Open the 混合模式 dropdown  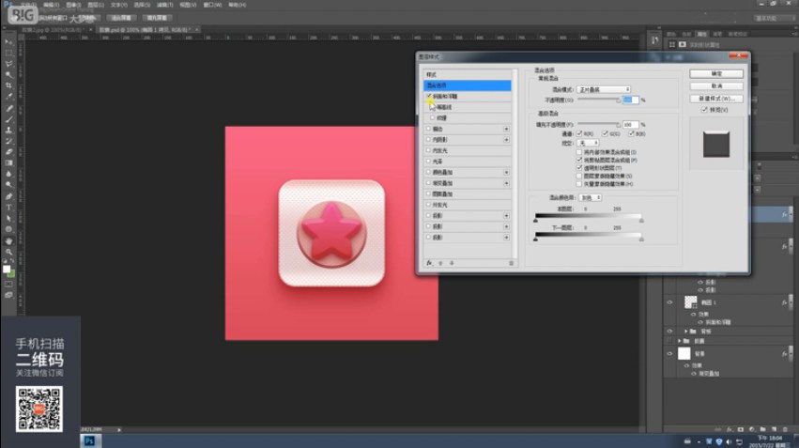[x=604, y=89]
